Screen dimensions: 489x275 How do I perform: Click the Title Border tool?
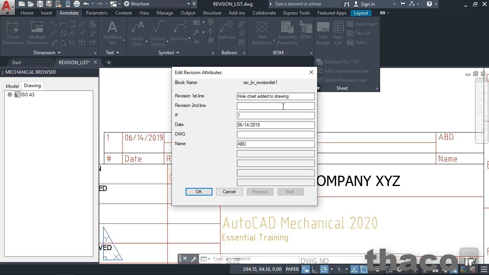pos(323,33)
